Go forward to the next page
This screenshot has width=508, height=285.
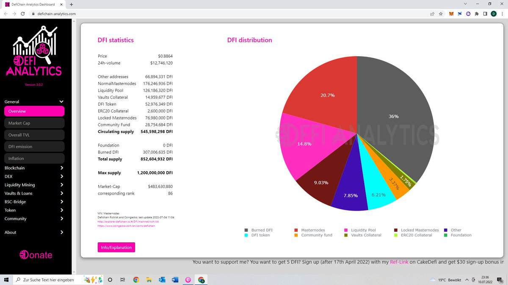[x=14, y=14]
